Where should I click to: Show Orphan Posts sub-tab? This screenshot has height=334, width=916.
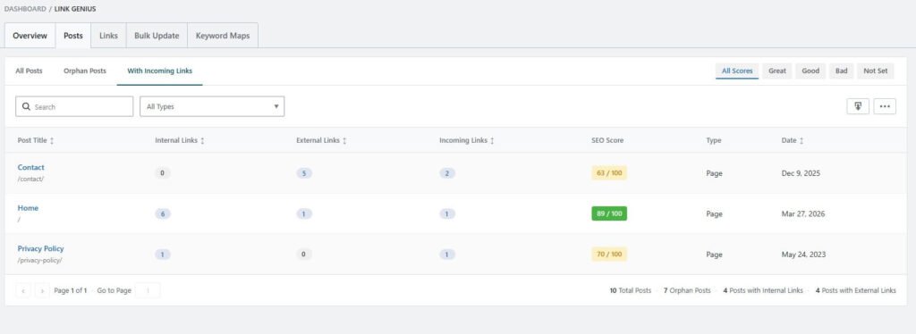pos(85,71)
